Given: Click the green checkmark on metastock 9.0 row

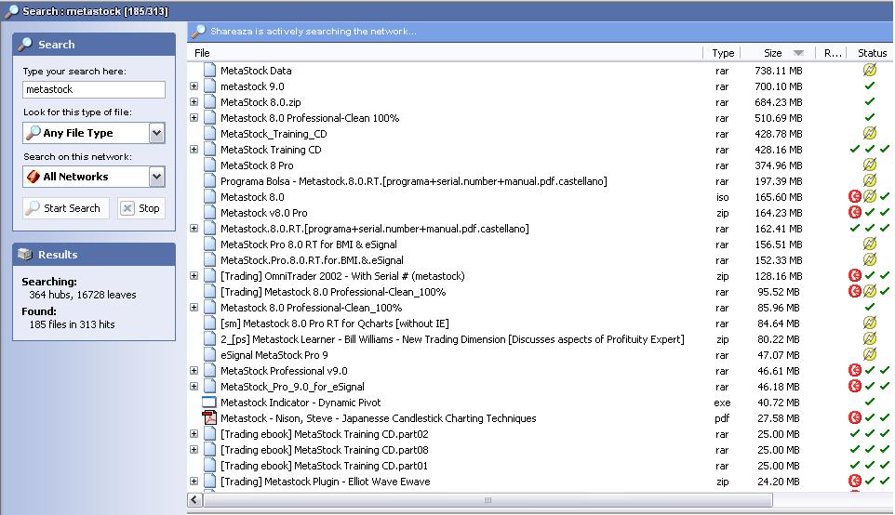Looking at the screenshot, I should click(869, 86).
